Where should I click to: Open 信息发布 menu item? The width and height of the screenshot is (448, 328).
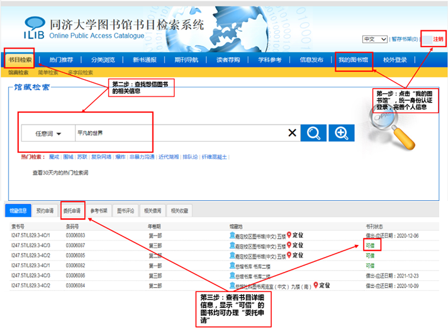311,60
